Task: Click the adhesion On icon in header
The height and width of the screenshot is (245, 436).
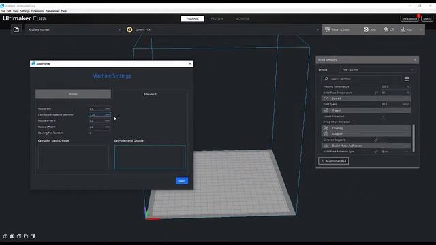Action: click(403, 29)
